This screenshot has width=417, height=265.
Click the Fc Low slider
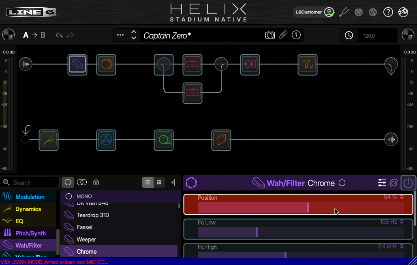(301, 232)
